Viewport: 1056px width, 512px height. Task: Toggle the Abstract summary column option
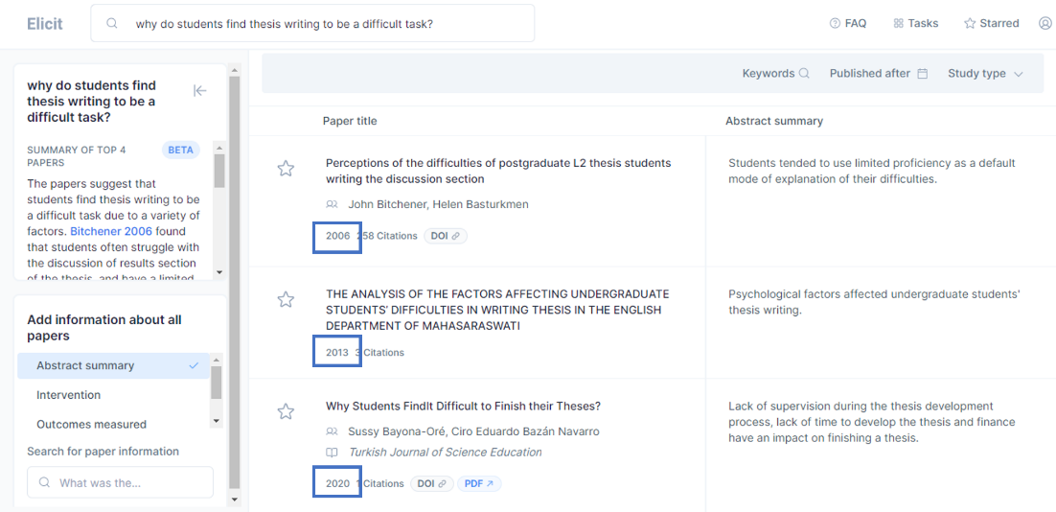click(x=113, y=365)
